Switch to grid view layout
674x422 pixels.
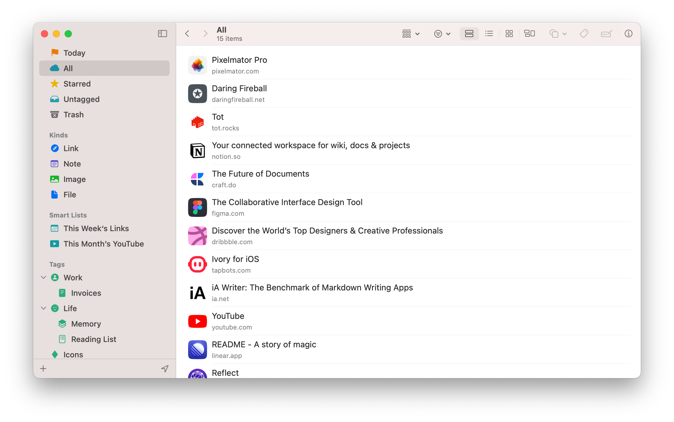(x=509, y=33)
